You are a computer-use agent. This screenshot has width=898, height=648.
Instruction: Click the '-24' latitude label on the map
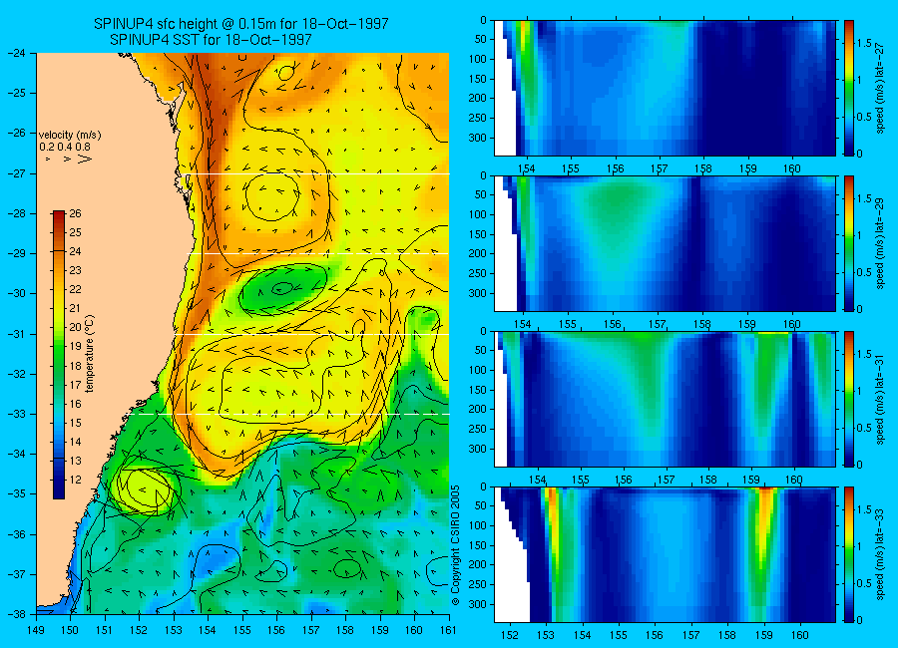pyautogui.click(x=16, y=53)
